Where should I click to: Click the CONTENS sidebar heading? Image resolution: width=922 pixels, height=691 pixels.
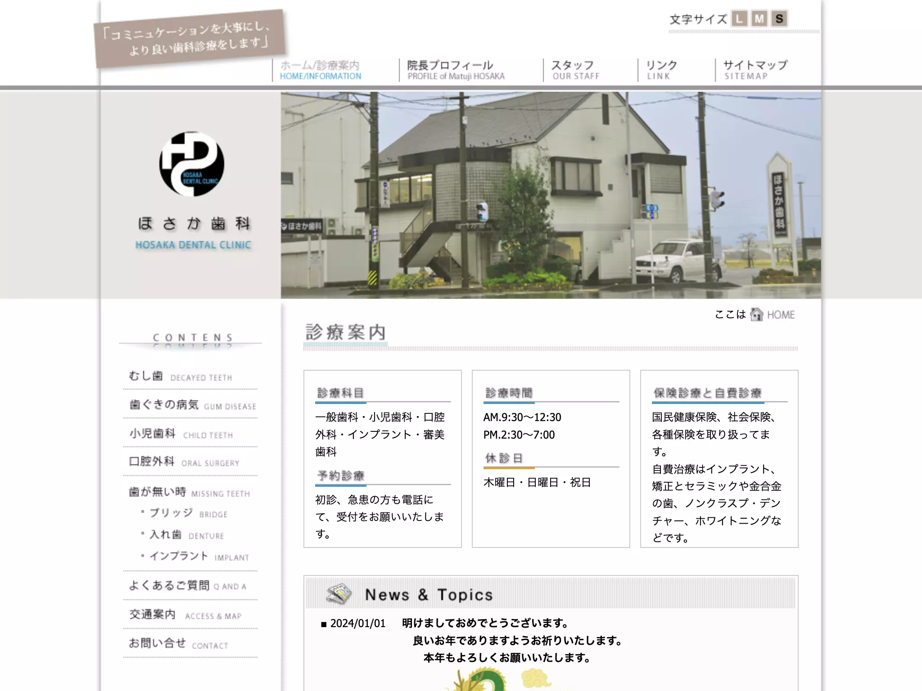[x=193, y=337]
